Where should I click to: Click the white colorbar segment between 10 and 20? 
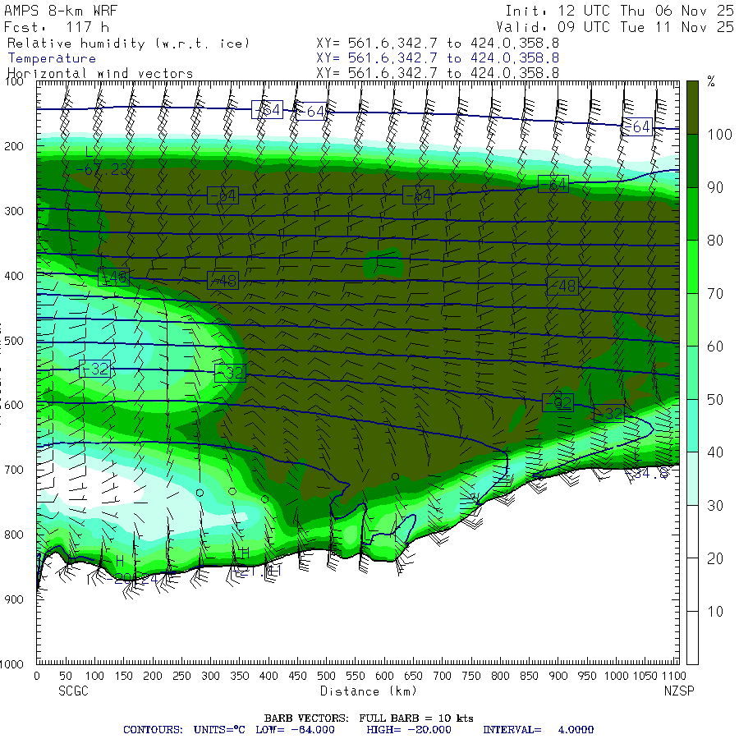[x=692, y=585]
